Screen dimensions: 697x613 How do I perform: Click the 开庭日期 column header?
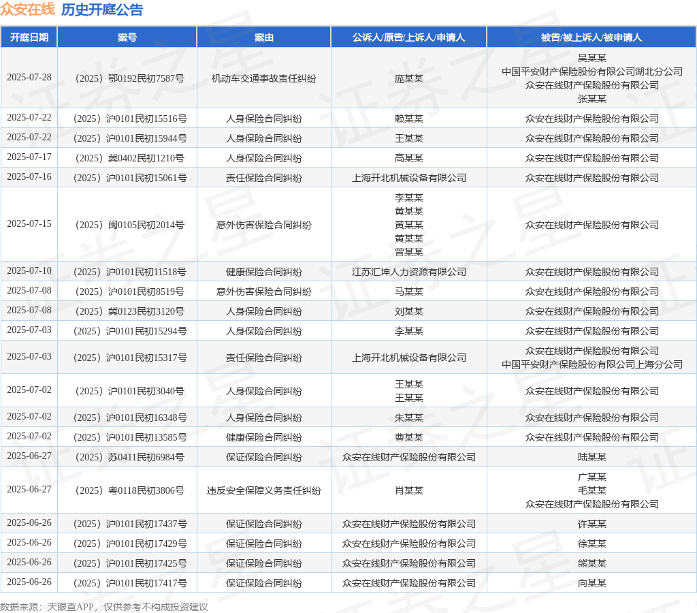[29, 37]
